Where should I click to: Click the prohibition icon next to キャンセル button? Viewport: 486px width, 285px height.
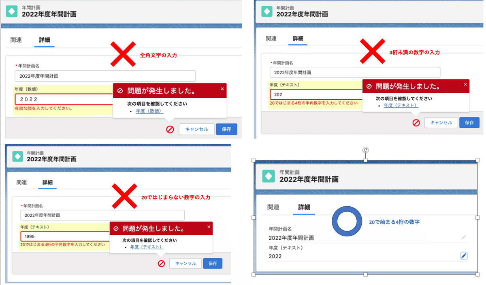(x=170, y=129)
